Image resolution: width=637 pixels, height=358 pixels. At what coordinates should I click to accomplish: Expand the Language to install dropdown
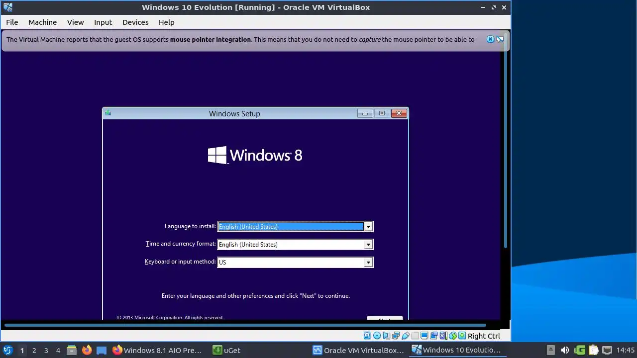click(368, 227)
